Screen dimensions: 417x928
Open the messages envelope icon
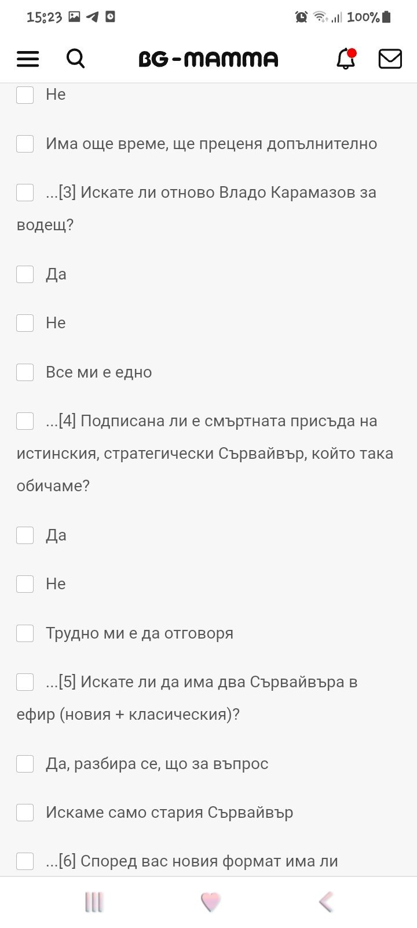pyautogui.click(x=390, y=59)
